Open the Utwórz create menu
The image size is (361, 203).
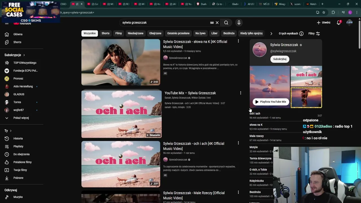tap(323, 23)
